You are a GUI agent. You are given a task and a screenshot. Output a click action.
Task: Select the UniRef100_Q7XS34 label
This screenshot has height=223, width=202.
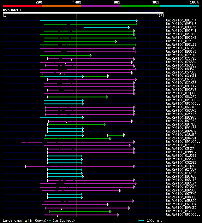tap(181, 62)
